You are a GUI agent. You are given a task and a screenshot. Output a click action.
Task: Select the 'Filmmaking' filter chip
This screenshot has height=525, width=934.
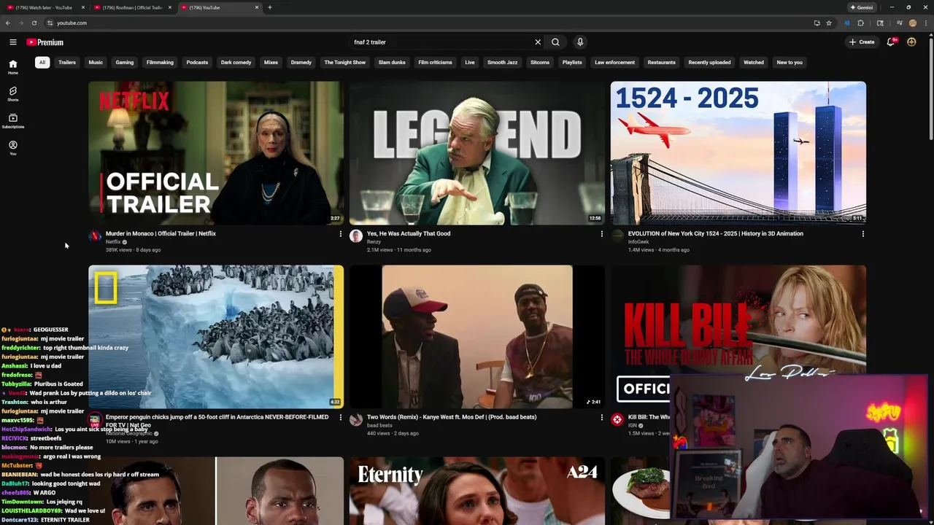(160, 63)
